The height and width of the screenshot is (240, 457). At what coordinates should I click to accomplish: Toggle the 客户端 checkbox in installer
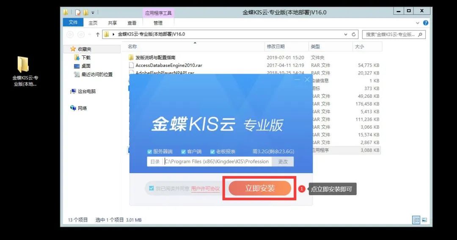[183, 152]
